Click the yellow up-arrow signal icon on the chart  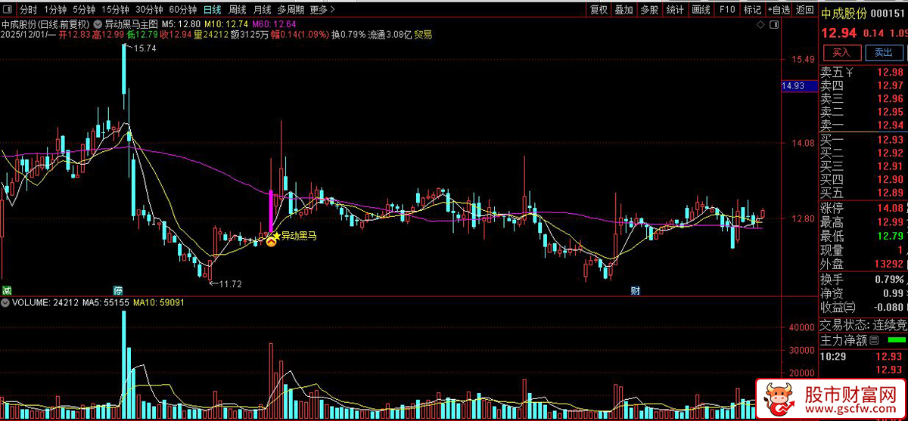[270, 241]
